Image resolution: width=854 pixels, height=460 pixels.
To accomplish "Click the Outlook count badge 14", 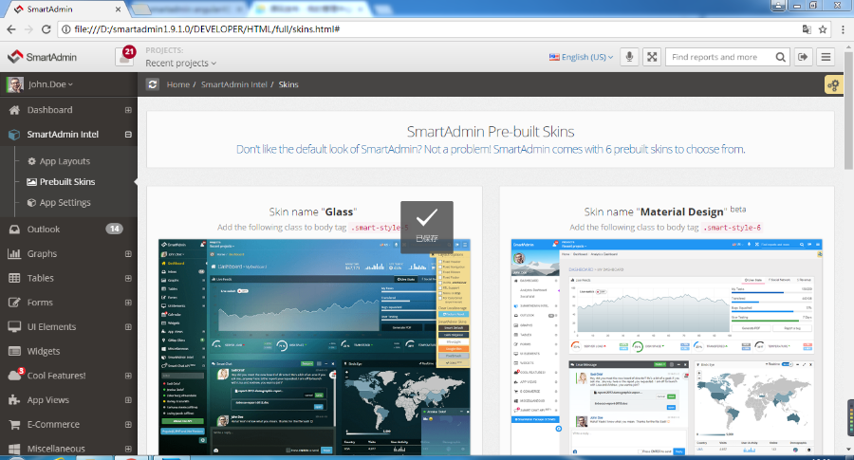I will pos(114,229).
